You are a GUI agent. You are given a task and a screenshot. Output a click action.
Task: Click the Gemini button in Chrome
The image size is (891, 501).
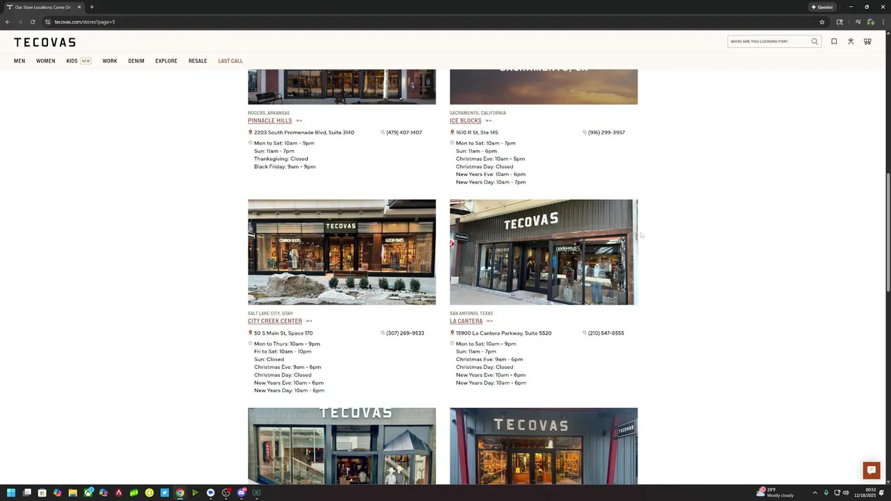pos(822,7)
